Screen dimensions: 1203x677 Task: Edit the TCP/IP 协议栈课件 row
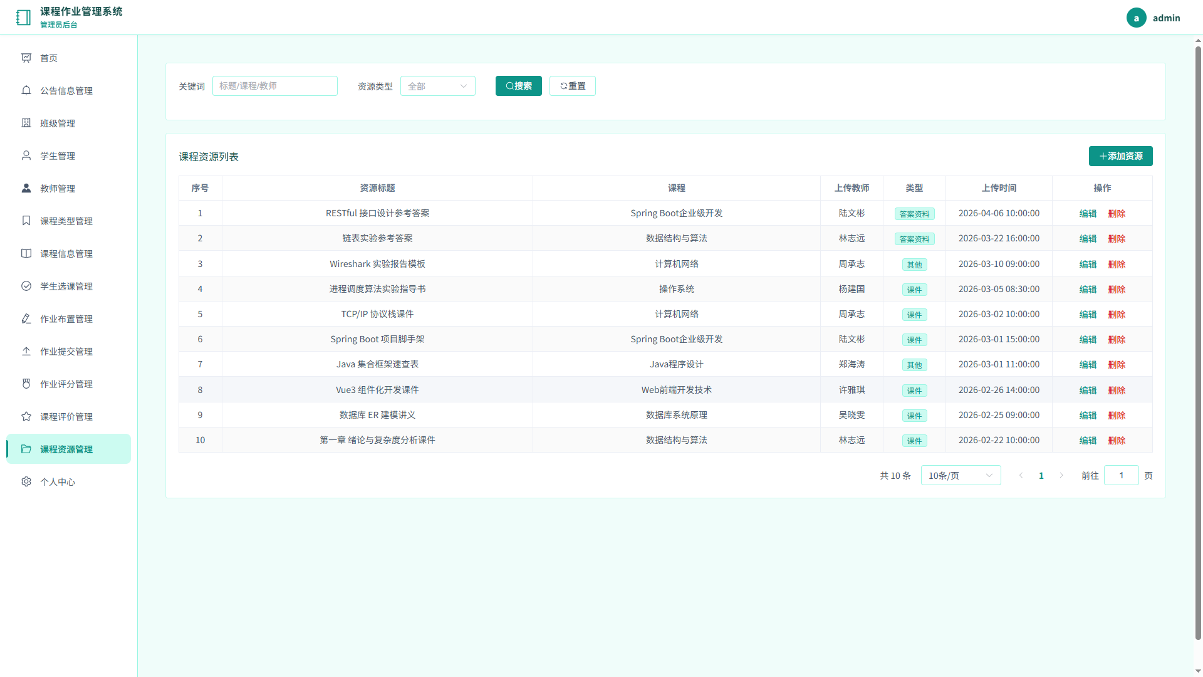point(1088,315)
